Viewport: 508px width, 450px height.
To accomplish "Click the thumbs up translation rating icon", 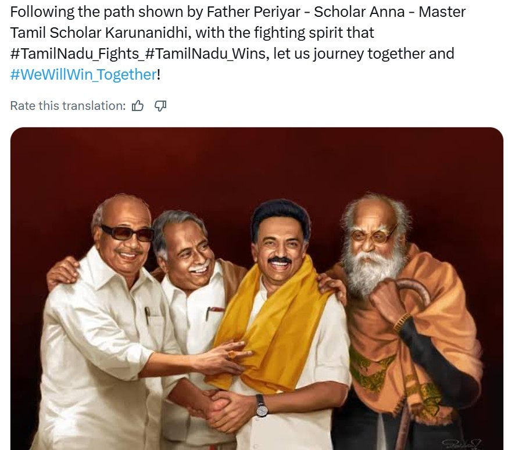I will pyautogui.click(x=138, y=106).
